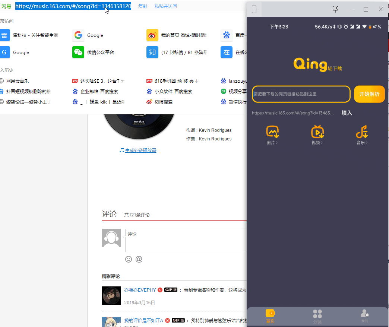Click 开始解析 button
This screenshot has width=389, height=327.
click(x=369, y=94)
